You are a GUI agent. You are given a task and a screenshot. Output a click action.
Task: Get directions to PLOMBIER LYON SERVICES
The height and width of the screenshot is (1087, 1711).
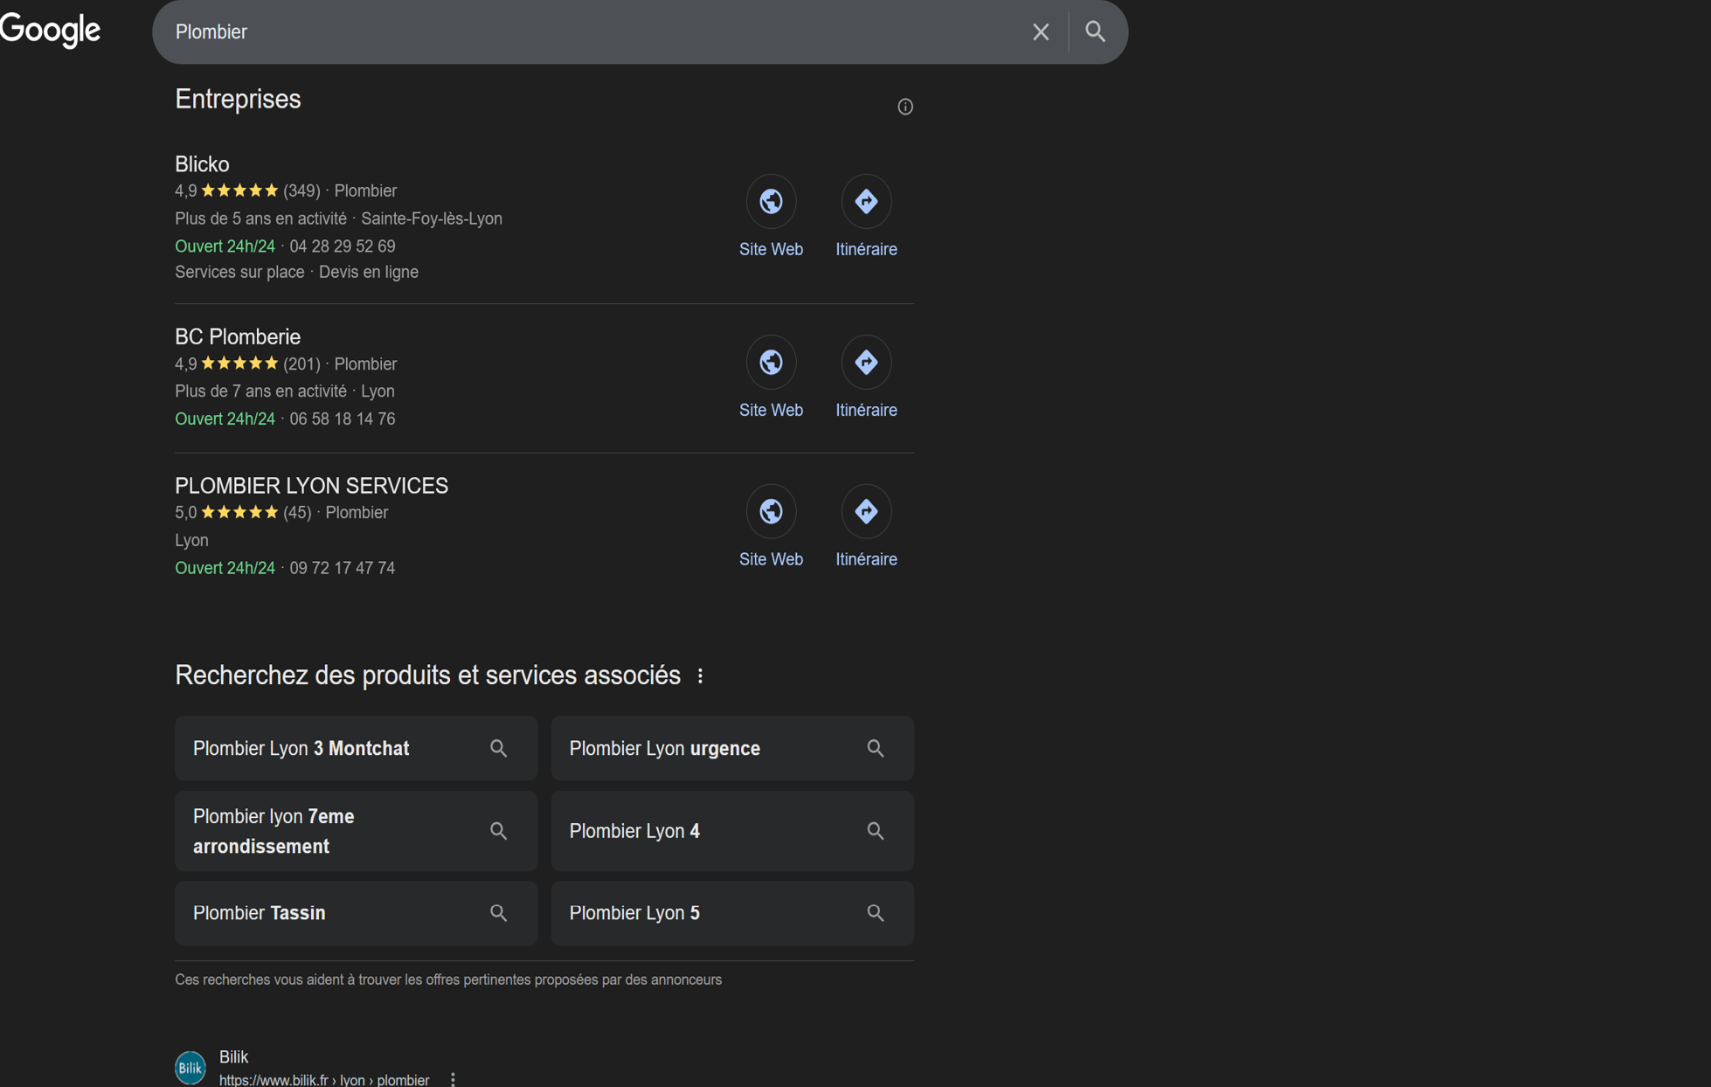[865, 511]
